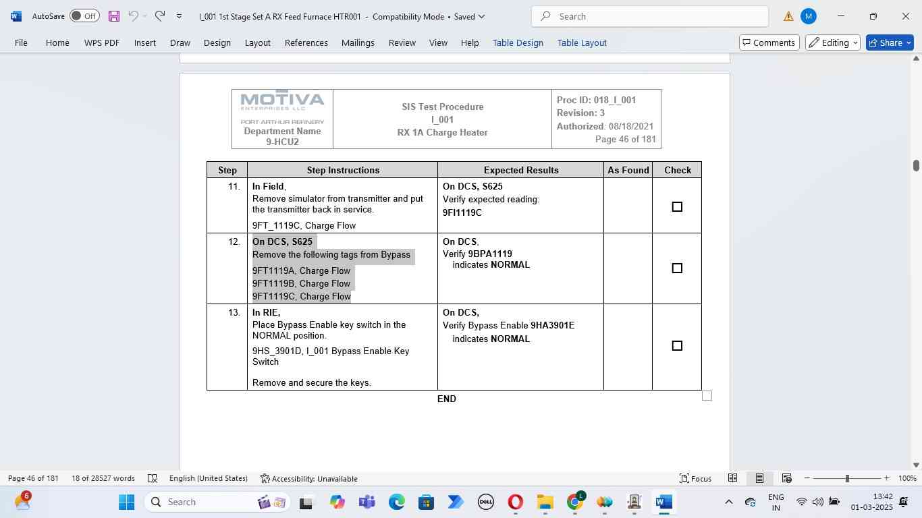Show hidden system tray icons

pyautogui.click(x=728, y=502)
